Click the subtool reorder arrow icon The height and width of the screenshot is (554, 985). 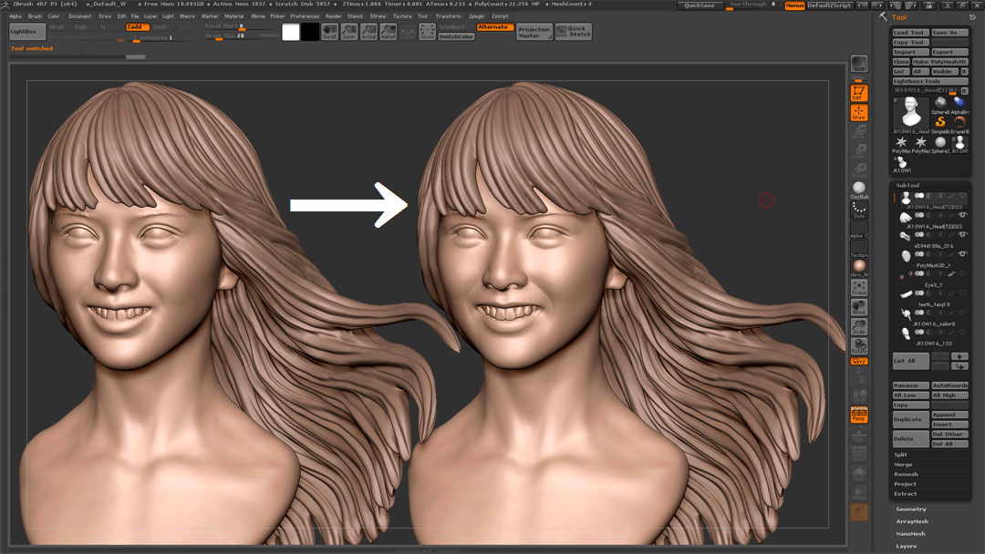click(x=959, y=365)
